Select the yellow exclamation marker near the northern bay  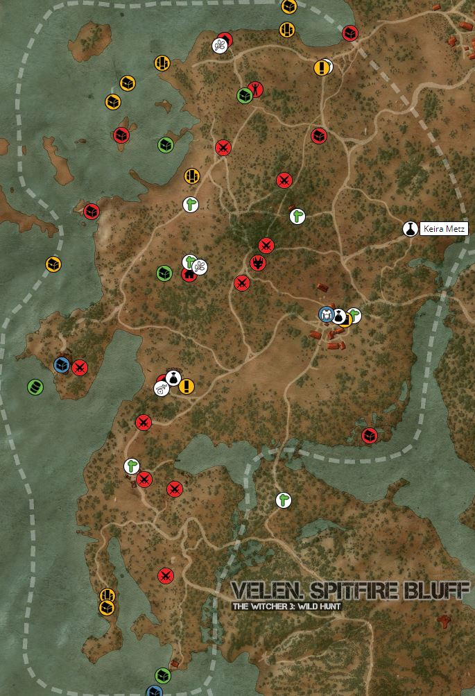click(322, 68)
